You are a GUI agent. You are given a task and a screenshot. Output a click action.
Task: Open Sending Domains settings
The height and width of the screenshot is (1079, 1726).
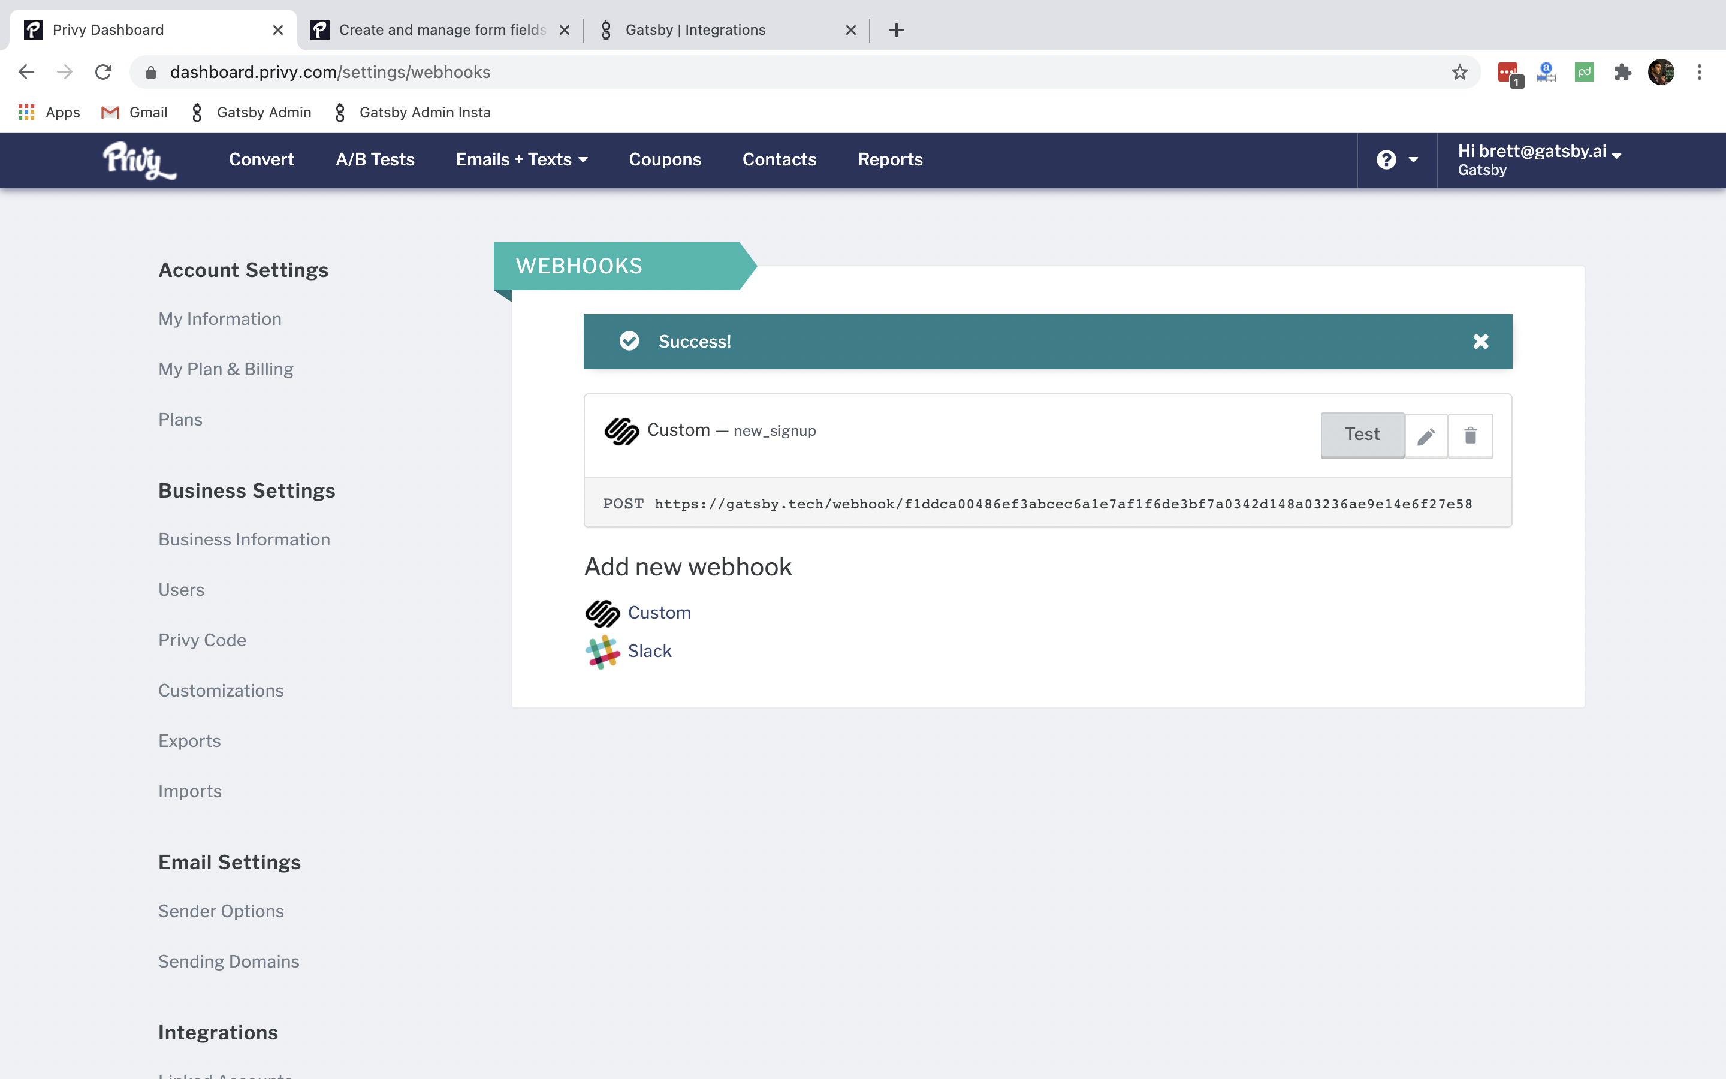pyautogui.click(x=229, y=962)
